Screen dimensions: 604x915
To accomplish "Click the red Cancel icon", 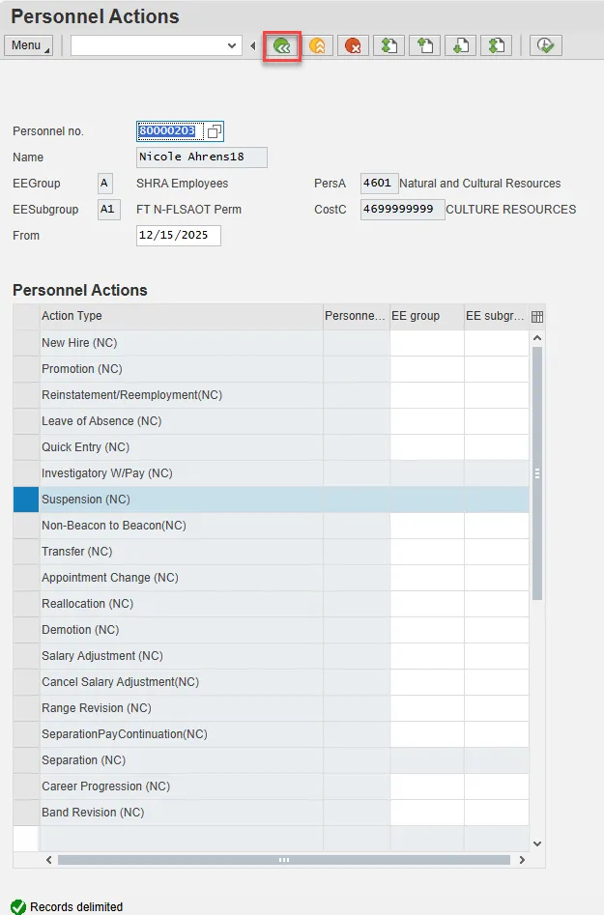I will pyautogui.click(x=352, y=45).
